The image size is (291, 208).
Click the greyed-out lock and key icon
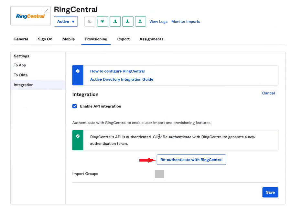click(x=90, y=22)
